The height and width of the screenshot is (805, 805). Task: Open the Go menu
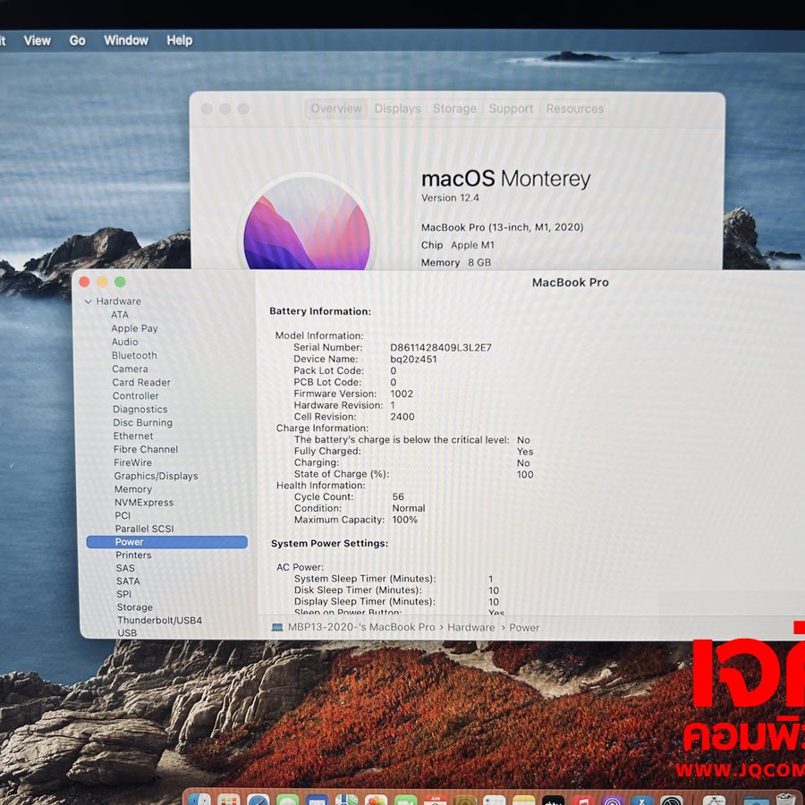point(77,40)
